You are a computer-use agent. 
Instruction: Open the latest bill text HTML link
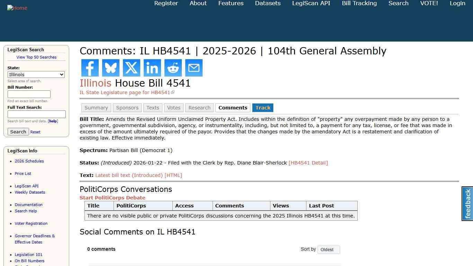[x=139, y=175]
